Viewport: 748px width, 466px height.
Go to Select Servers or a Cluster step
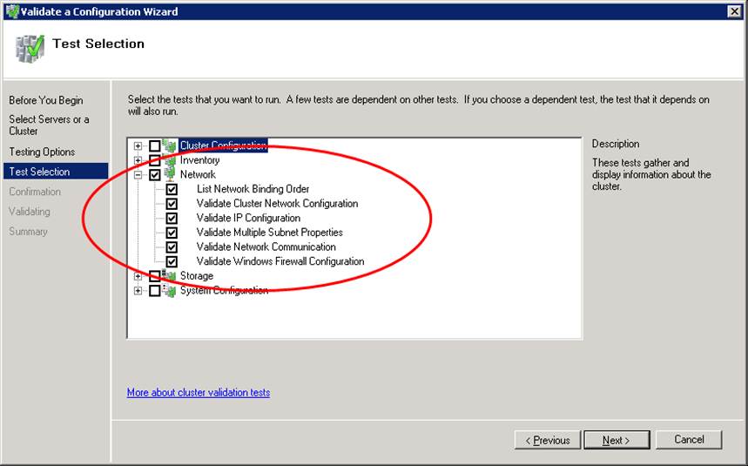click(49, 125)
